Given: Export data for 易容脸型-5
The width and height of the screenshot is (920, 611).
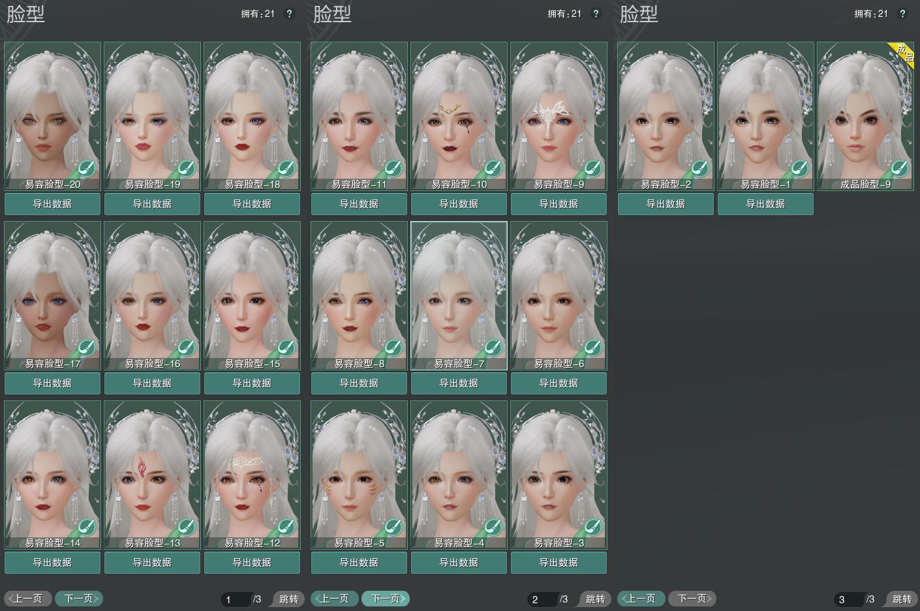Looking at the screenshot, I should tap(360, 563).
